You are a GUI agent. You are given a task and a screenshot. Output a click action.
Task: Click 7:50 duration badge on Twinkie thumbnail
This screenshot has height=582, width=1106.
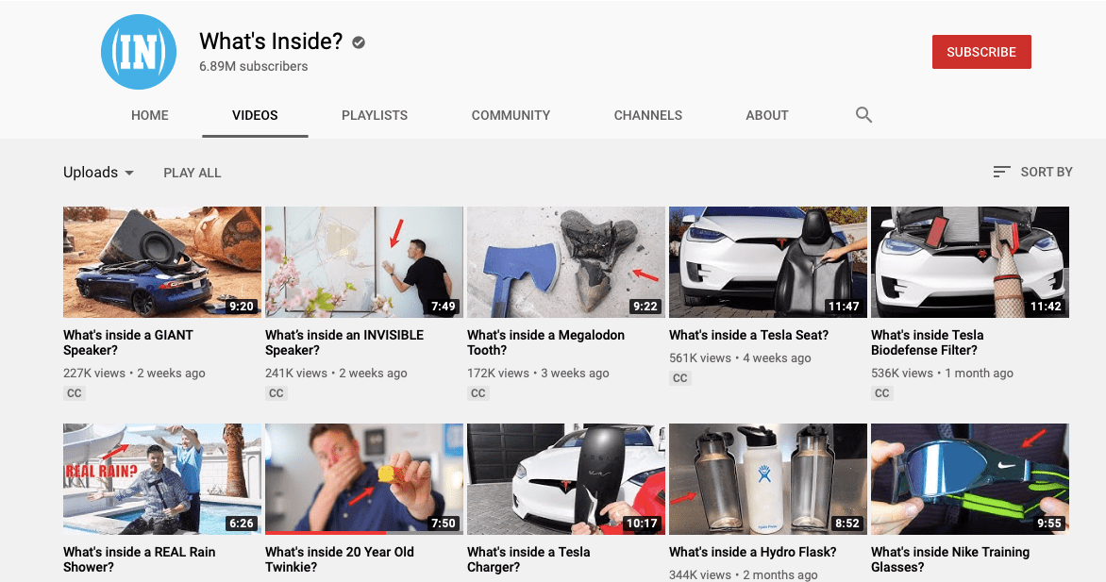pos(443,524)
